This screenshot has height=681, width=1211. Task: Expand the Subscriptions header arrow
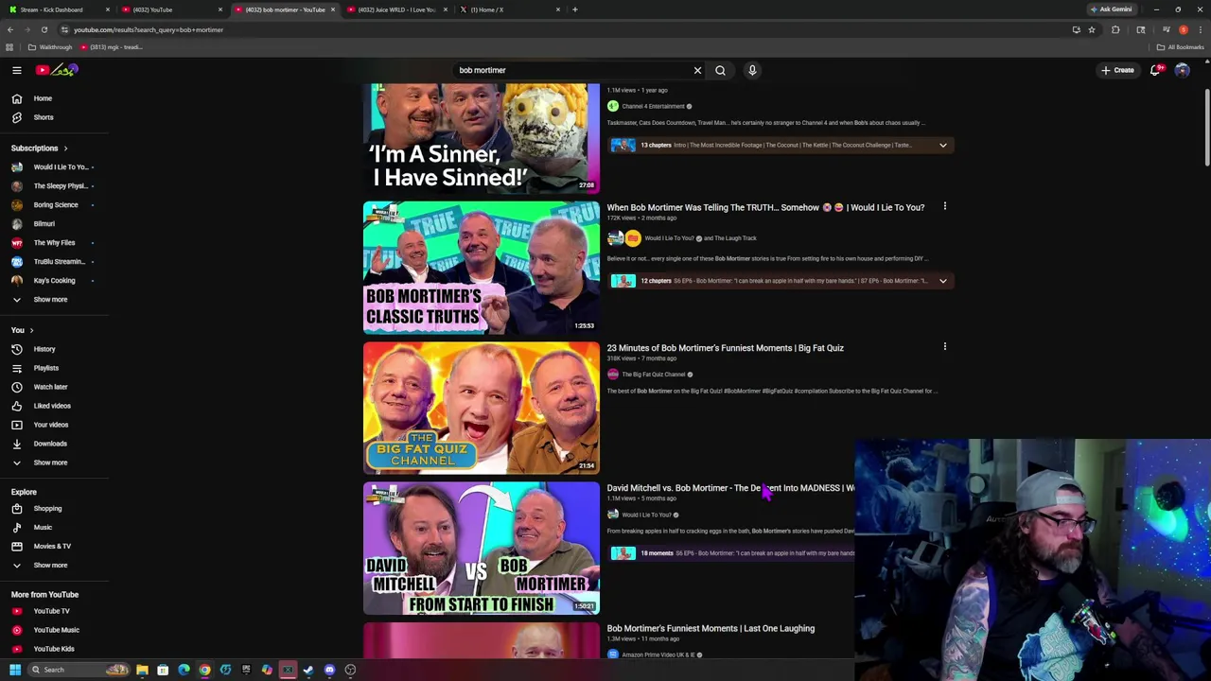[x=65, y=148]
